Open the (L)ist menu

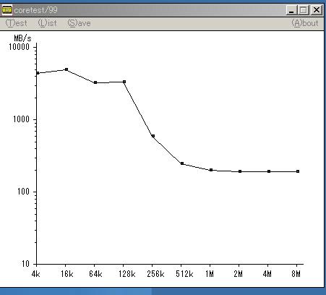[x=48, y=23]
